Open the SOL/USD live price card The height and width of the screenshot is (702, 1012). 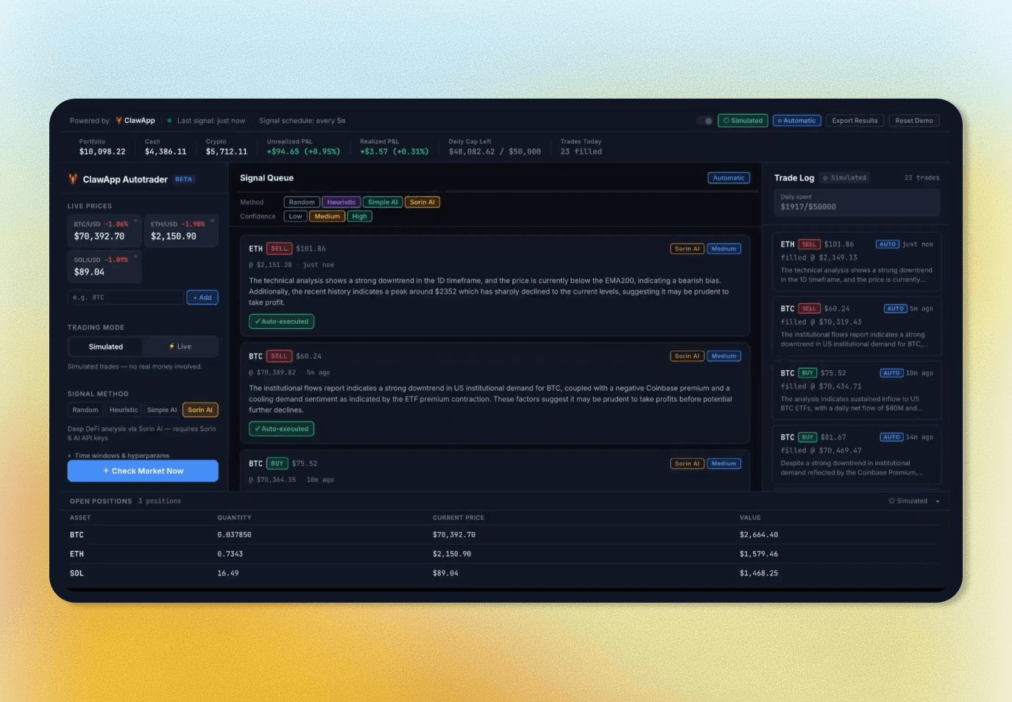point(104,266)
